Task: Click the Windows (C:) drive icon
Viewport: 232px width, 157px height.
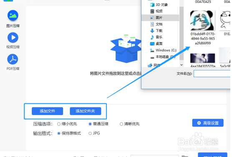Action: coord(152,50)
